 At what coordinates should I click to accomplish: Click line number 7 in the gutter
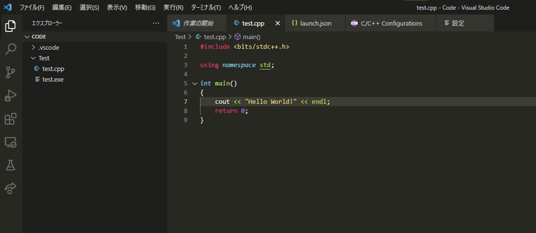coord(185,102)
